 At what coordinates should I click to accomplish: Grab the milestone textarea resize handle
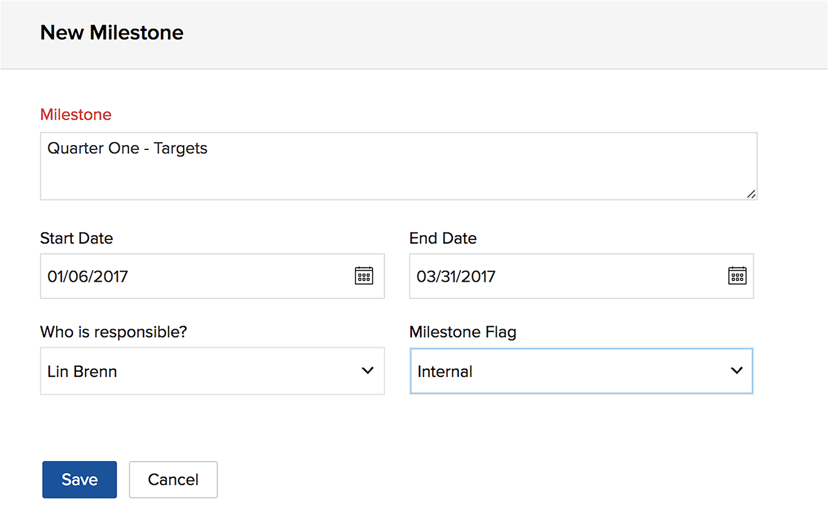[x=751, y=194]
